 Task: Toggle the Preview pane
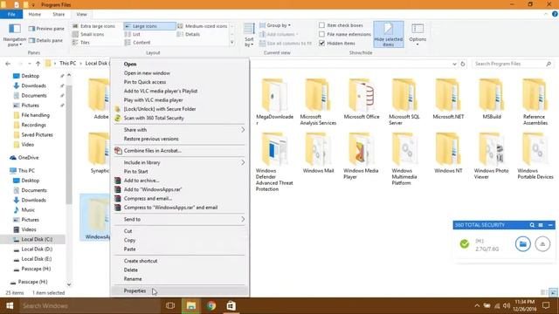pyautogui.click(x=46, y=29)
